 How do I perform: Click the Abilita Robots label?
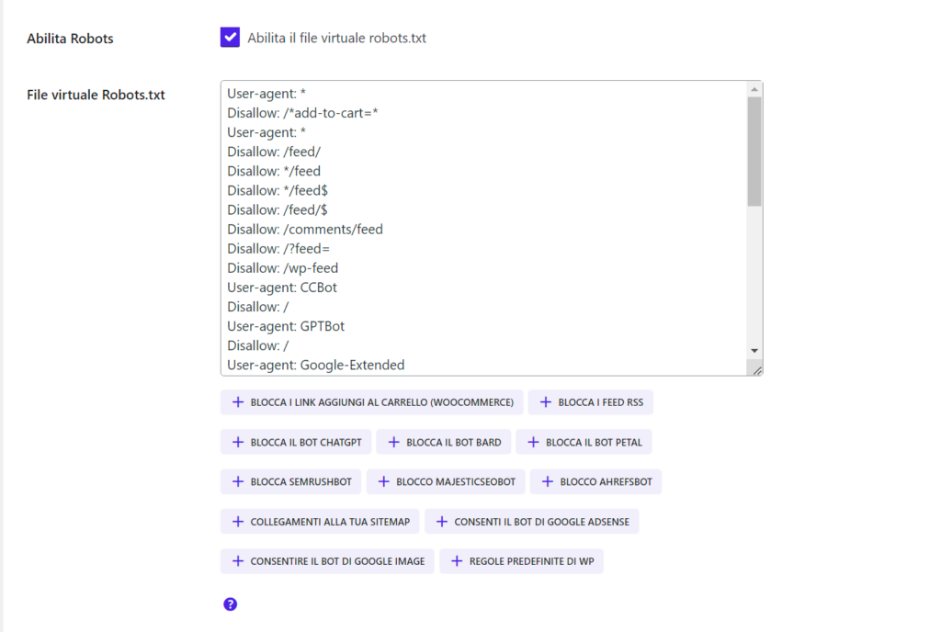70,39
